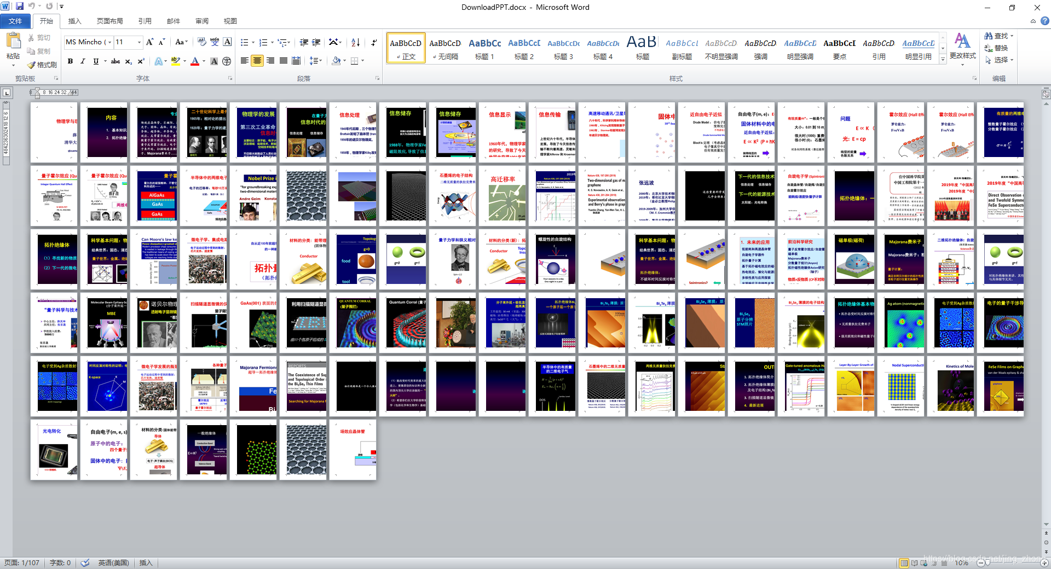Open the Font dialog launcher
The height and width of the screenshot is (569, 1051).
tap(230, 79)
